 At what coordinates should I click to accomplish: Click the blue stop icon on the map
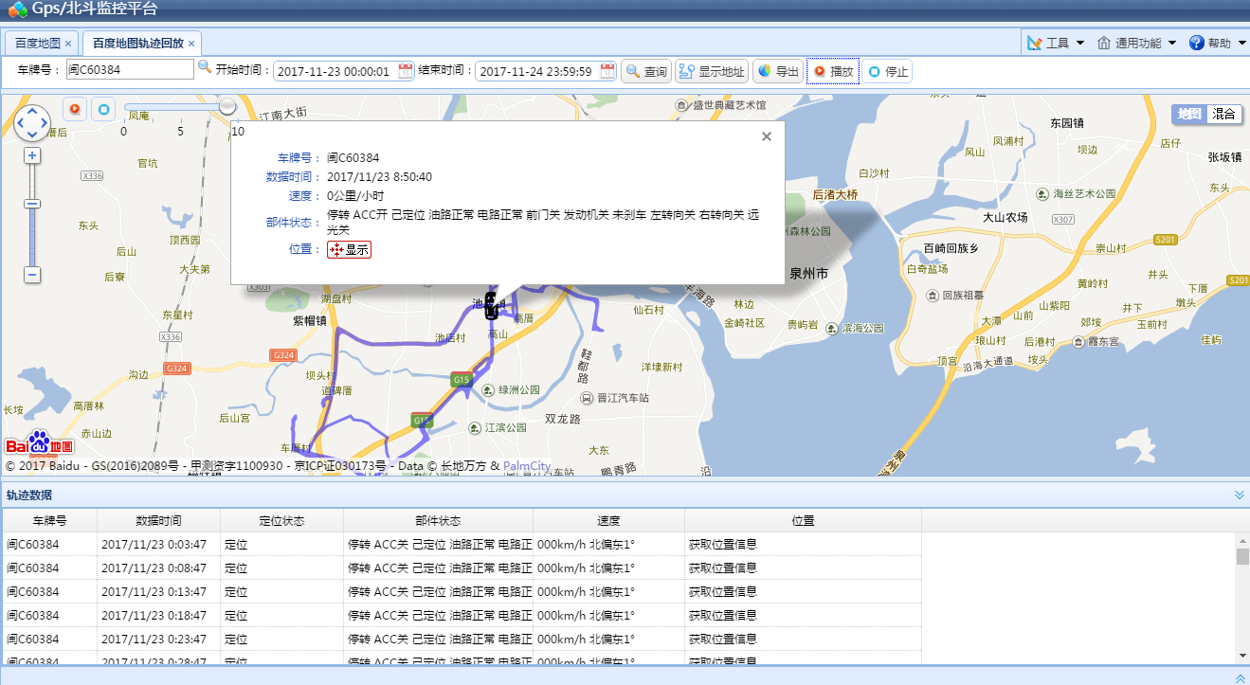103,108
